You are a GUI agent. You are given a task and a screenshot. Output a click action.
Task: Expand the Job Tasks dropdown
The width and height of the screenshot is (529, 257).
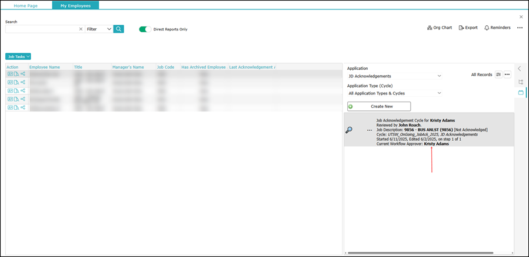pyautogui.click(x=18, y=56)
